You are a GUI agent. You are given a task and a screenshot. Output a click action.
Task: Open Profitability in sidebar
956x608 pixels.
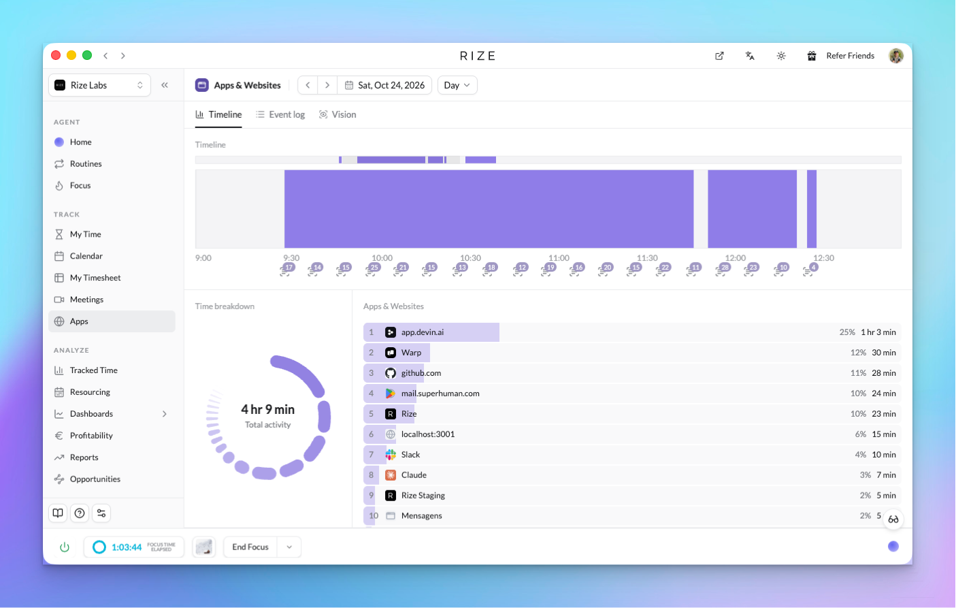[x=112, y=436]
